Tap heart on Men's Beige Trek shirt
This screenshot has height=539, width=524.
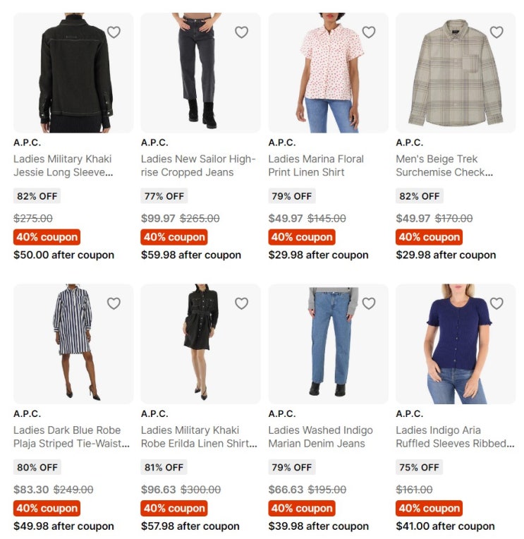[x=496, y=32]
